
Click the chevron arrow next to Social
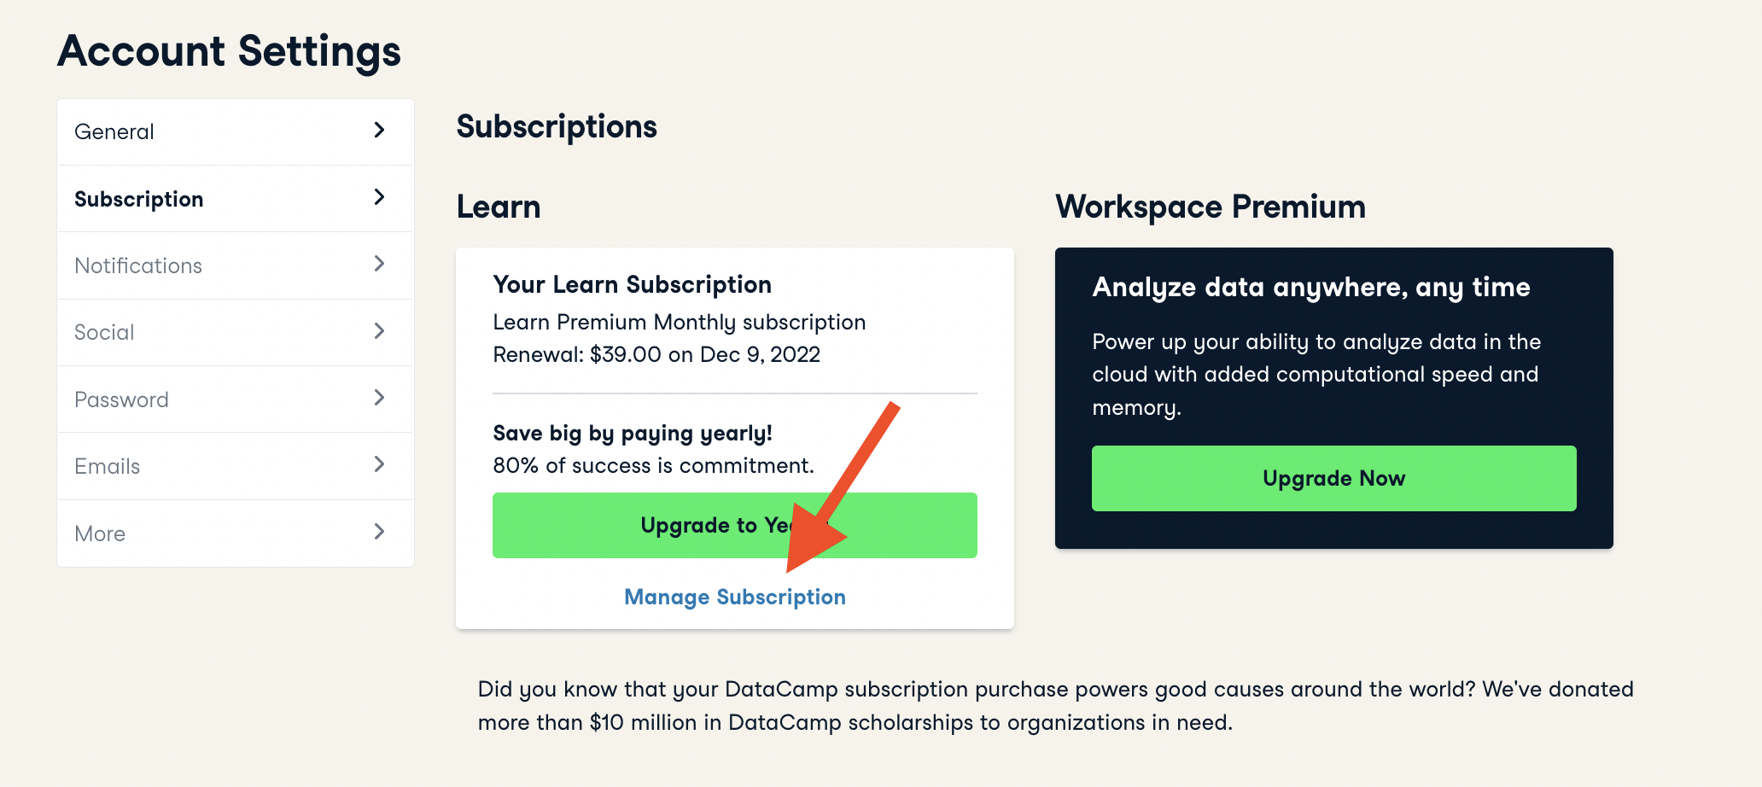click(x=380, y=331)
